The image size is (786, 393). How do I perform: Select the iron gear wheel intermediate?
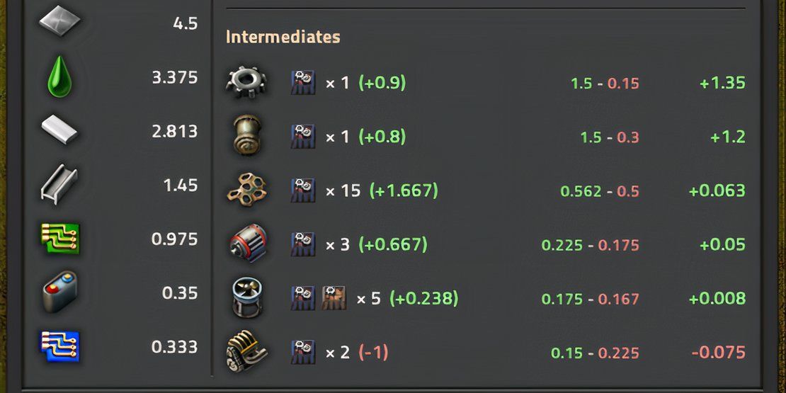(246, 82)
